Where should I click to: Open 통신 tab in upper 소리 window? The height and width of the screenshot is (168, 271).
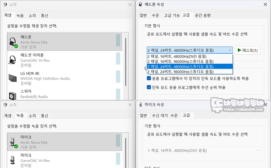(45, 16)
